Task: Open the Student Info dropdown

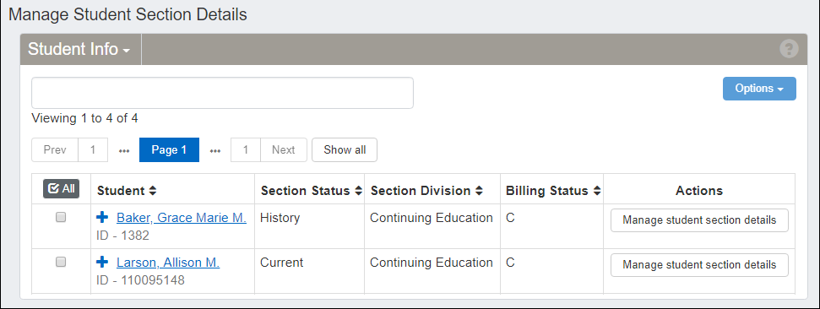Action: (x=79, y=49)
